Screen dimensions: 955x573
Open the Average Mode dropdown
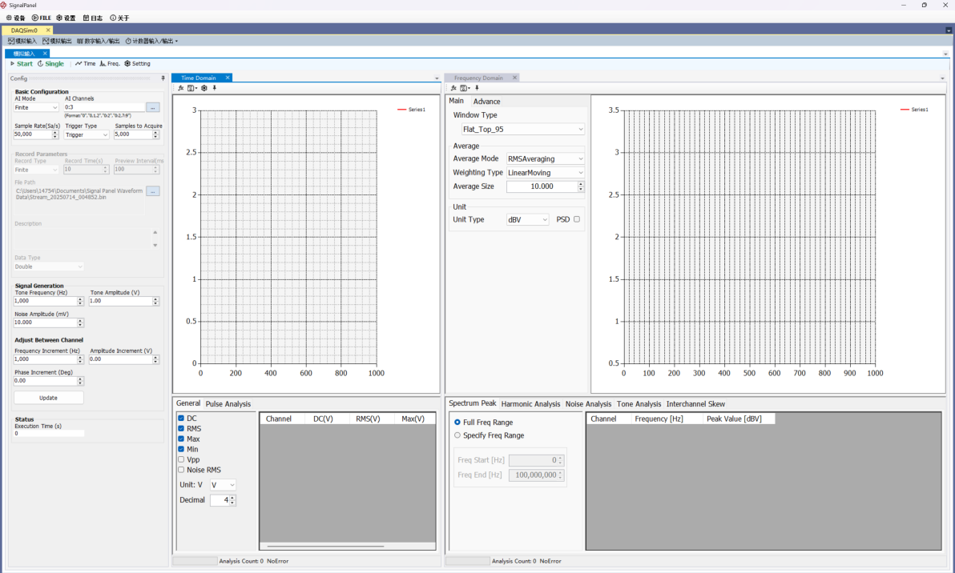545,158
